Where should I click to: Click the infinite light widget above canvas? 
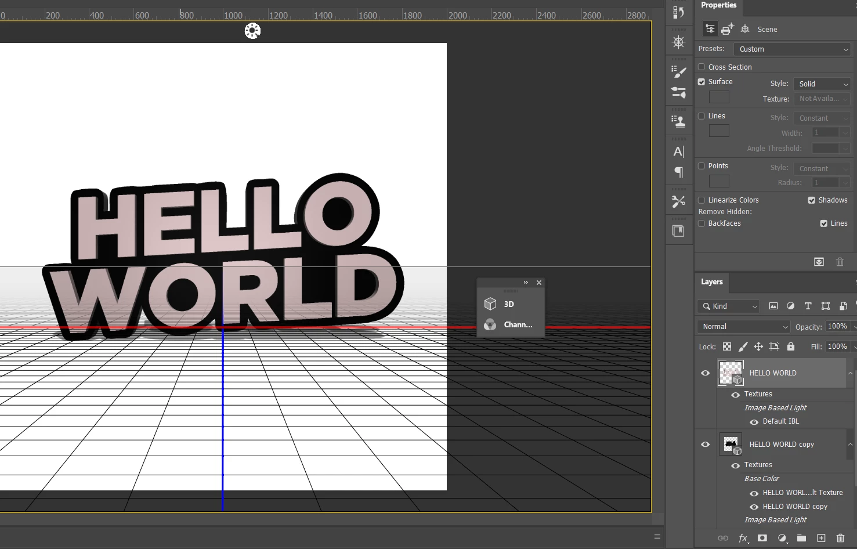pyautogui.click(x=252, y=31)
